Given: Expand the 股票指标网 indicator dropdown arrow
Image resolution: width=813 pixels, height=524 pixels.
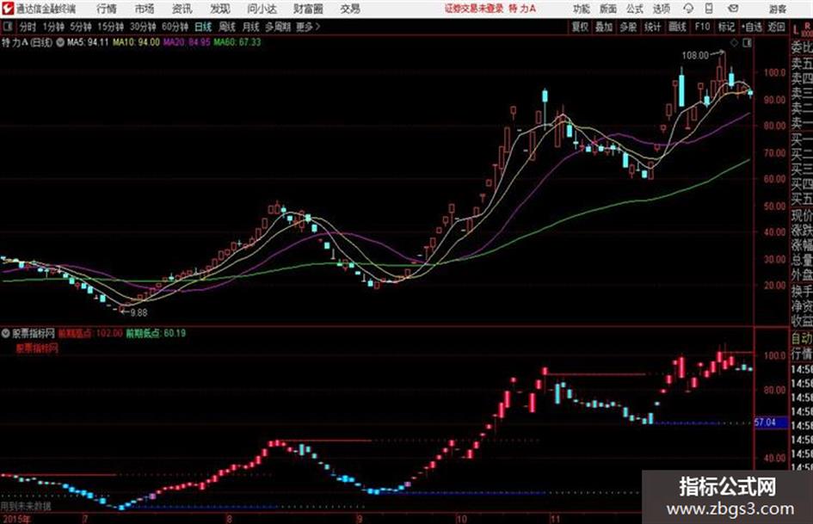Looking at the screenshot, I should 6,333.
